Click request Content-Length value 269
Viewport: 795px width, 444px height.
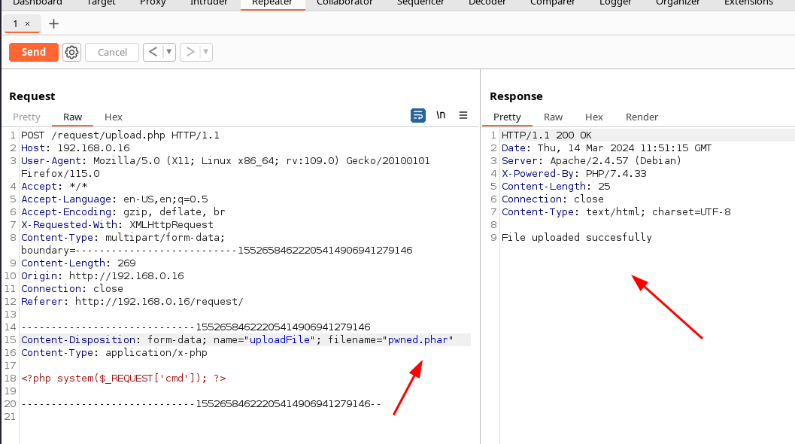coord(126,263)
